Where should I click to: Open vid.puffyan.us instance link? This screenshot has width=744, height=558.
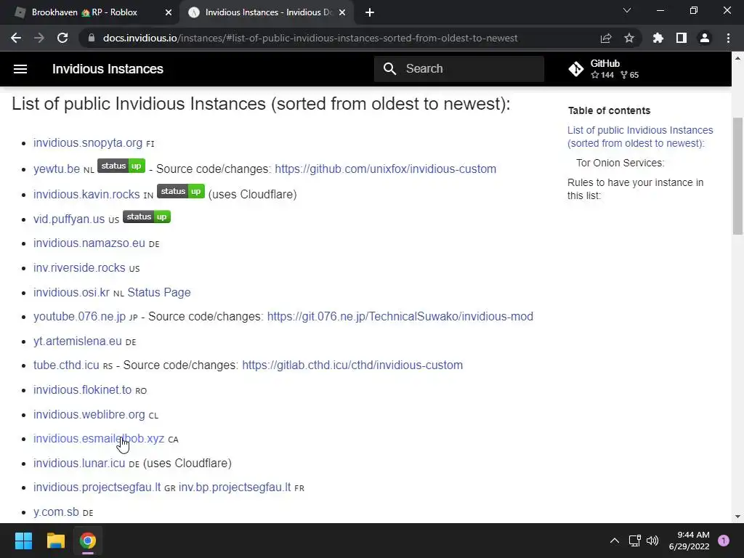pos(69,219)
